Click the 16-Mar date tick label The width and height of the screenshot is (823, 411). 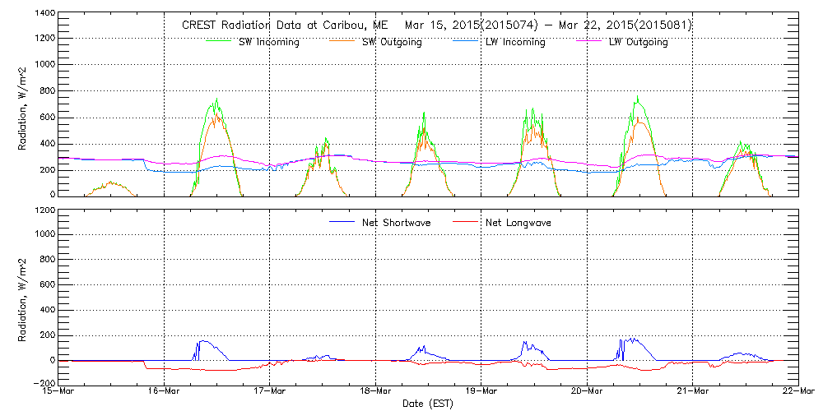coord(164,391)
